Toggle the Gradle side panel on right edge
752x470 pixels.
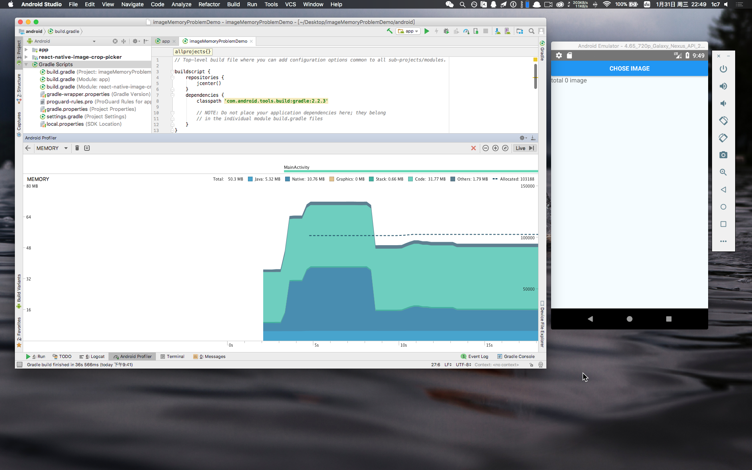542,51
